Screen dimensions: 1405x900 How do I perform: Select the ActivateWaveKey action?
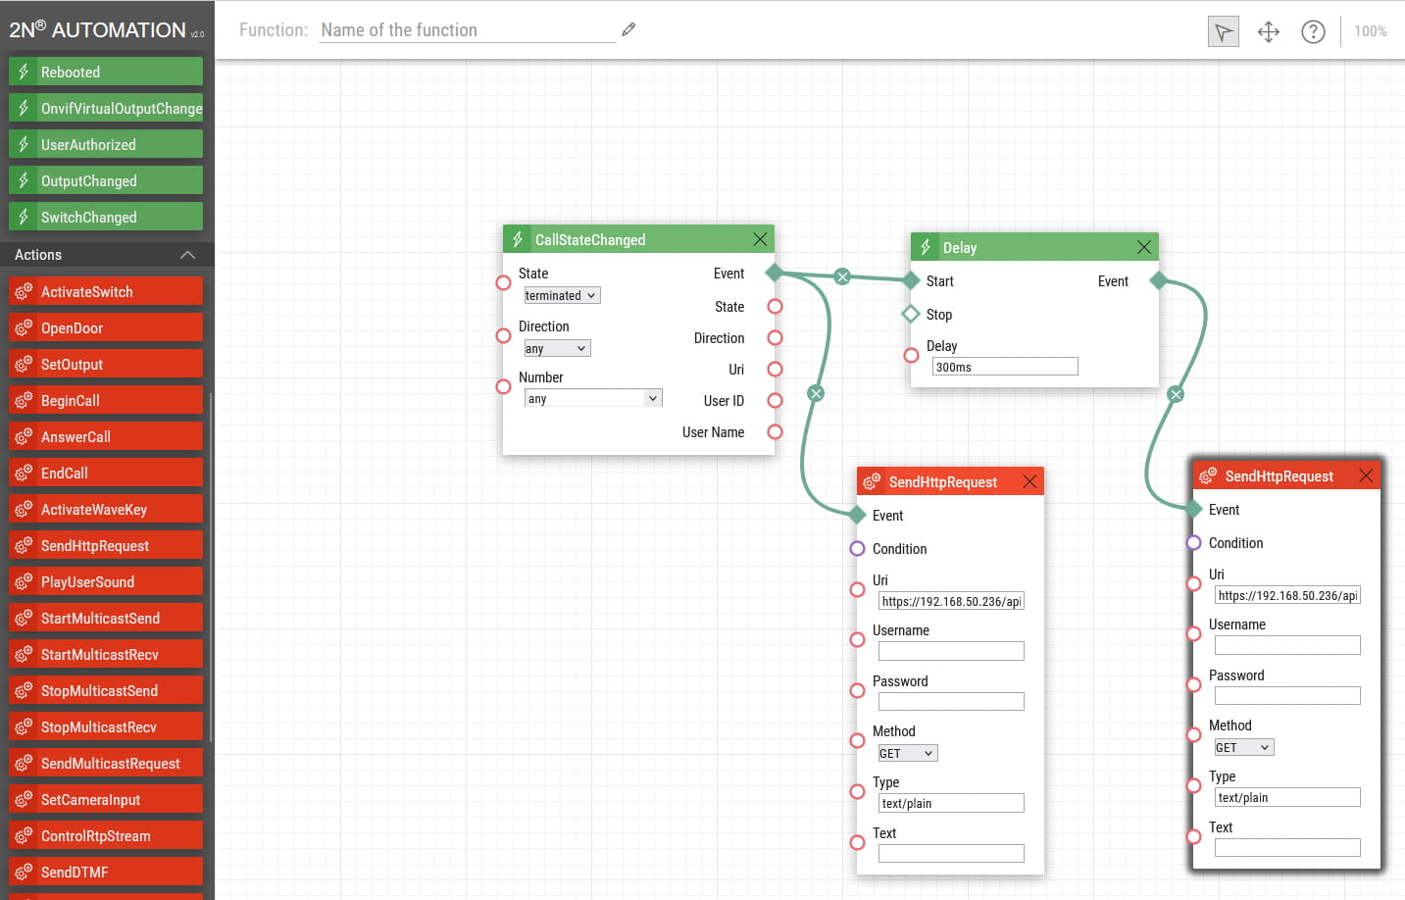tap(106, 509)
